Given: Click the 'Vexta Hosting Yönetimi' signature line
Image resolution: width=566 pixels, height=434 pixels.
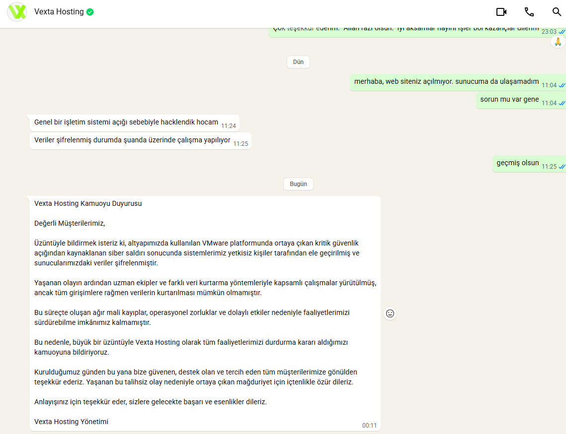Looking at the screenshot, I should click(71, 422).
